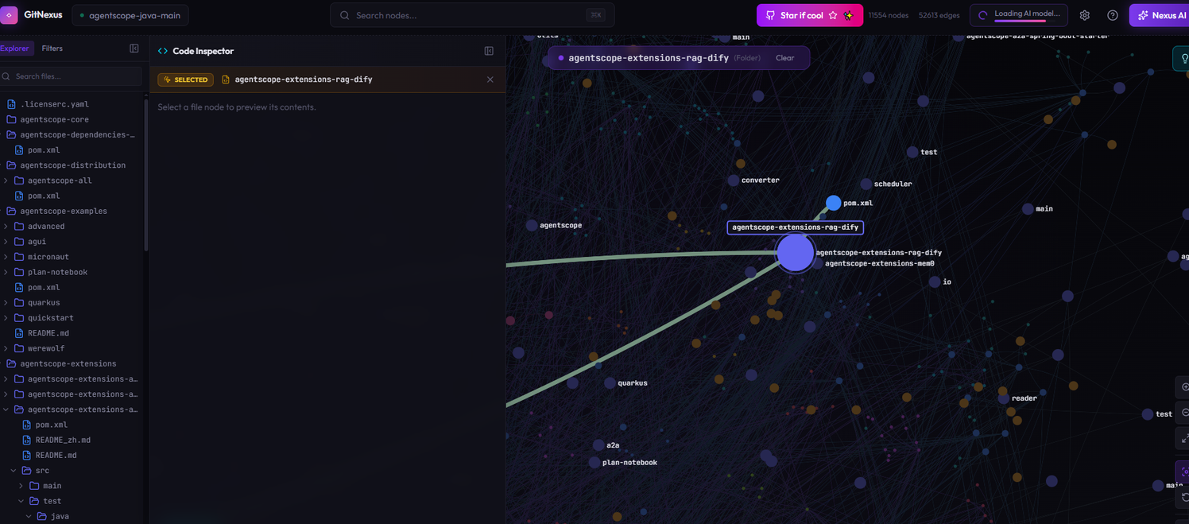Viewport: 1189px width, 524px height.
Task: Click magnifier icon in Search nodes box
Action: pyautogui.click(x=345, y=15)
